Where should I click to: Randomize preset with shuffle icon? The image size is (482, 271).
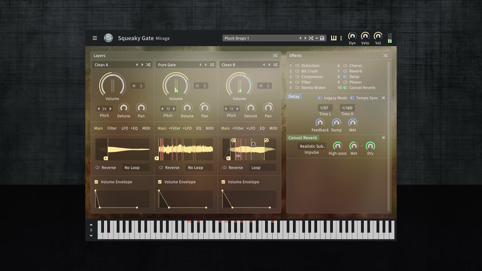(x=311, y=38)
